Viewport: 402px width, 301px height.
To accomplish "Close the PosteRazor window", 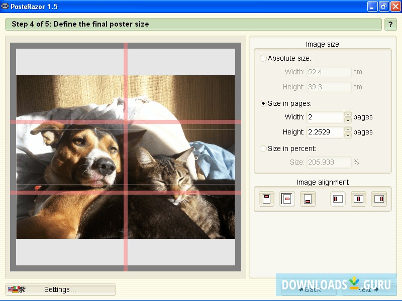I will 395,7.
